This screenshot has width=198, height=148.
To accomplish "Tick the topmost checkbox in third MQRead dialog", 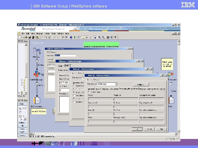I will (74, 86).
